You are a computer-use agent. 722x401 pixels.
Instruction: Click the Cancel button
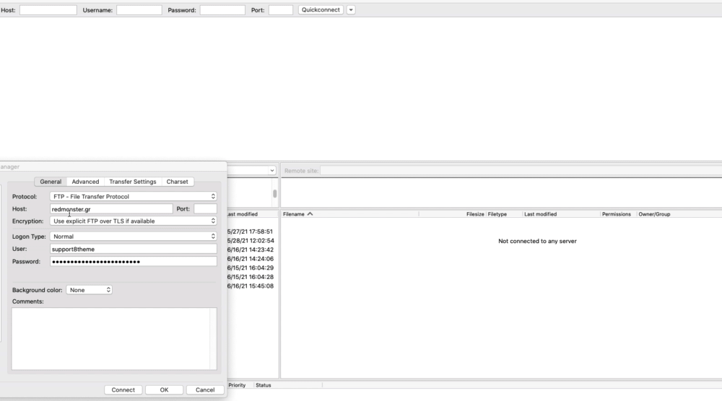(205, 390)
